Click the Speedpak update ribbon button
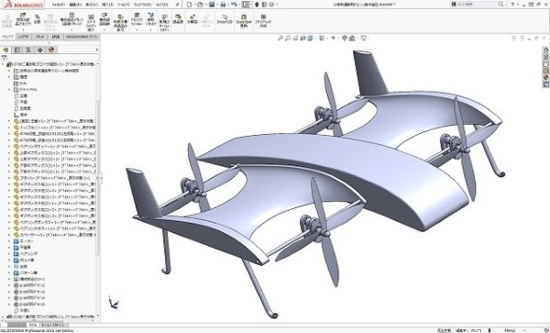Viewport: 550px width, 333px height. pyautogui.click(x=244, y=20)
